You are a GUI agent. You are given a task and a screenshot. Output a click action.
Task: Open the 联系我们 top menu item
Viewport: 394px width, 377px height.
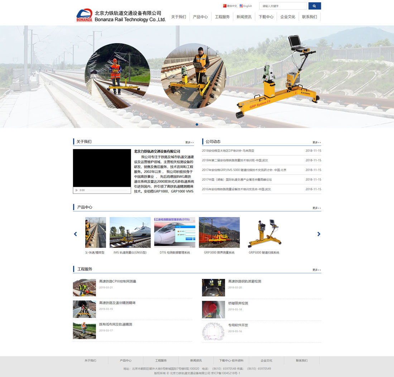point(309,17)
